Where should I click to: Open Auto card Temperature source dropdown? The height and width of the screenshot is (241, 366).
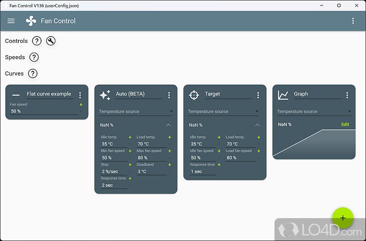(136, 112)
